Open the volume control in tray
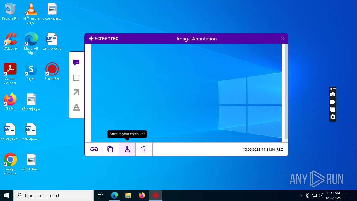Image resolution: width=357 pixels, height=201 pixels. 321,195
